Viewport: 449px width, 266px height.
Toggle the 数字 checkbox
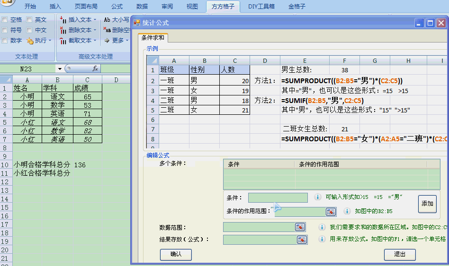click(5, 41)
